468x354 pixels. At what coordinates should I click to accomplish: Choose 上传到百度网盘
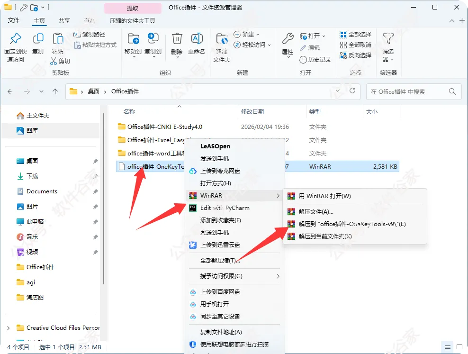coord(234,292)
